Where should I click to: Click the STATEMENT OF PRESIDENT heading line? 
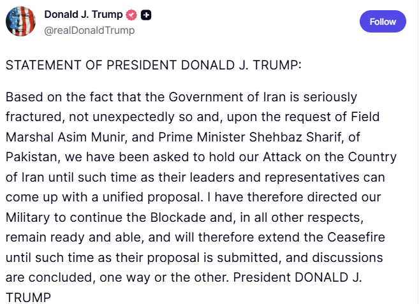coord(154,65)
